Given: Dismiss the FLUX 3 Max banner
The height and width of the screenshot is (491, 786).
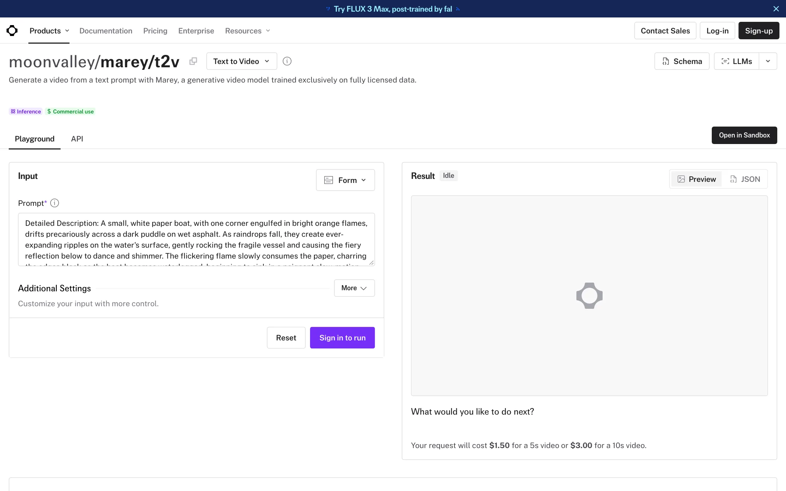Looking at the screenshot, I should coord(776,9).
